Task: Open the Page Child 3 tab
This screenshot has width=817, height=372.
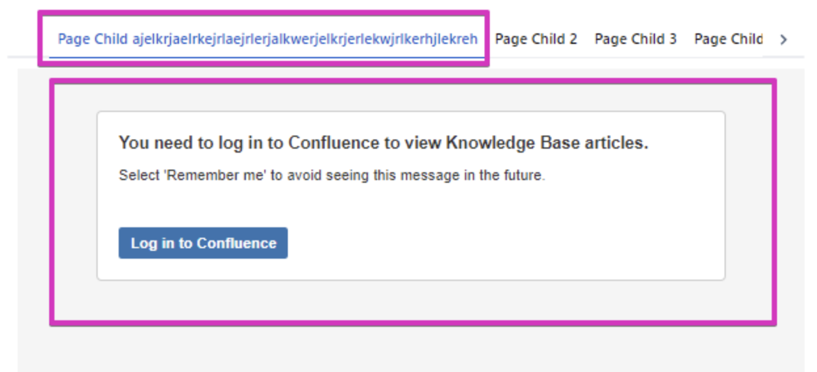Action: click(x=635, y=39)
